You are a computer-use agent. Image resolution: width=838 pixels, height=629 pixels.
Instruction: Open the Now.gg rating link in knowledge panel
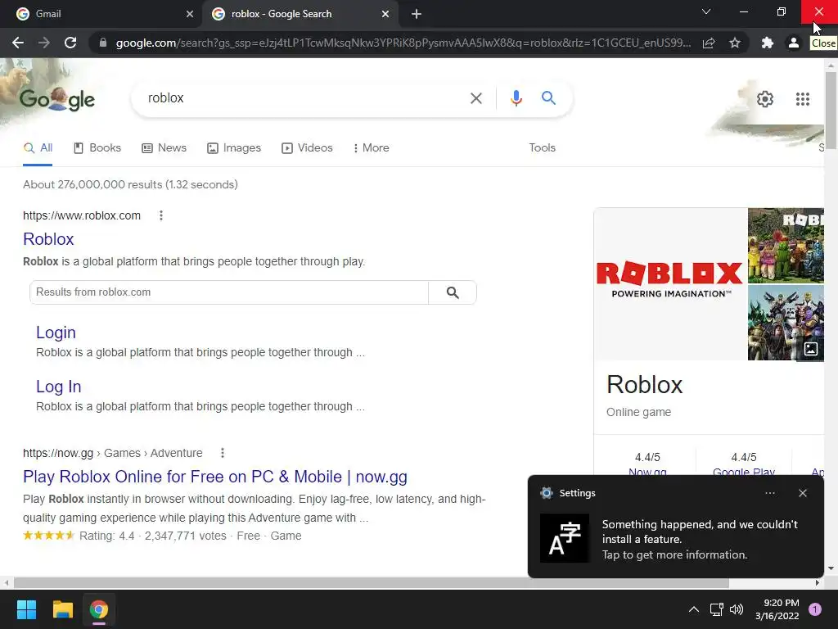[647, 471]
